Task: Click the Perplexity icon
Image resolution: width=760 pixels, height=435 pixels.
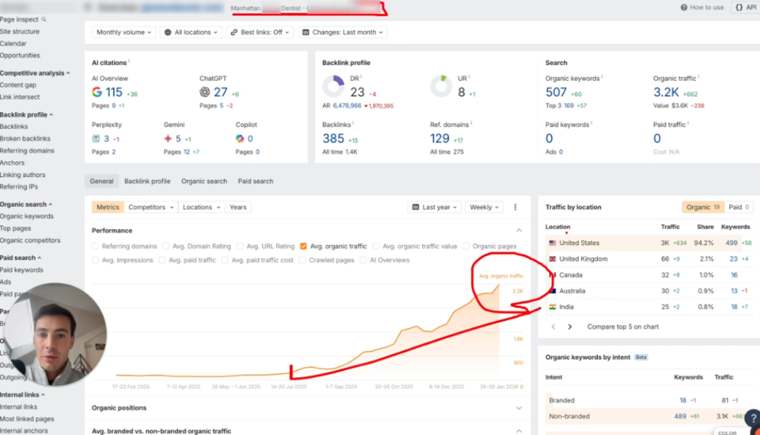Action: click(x=96, y=138)
